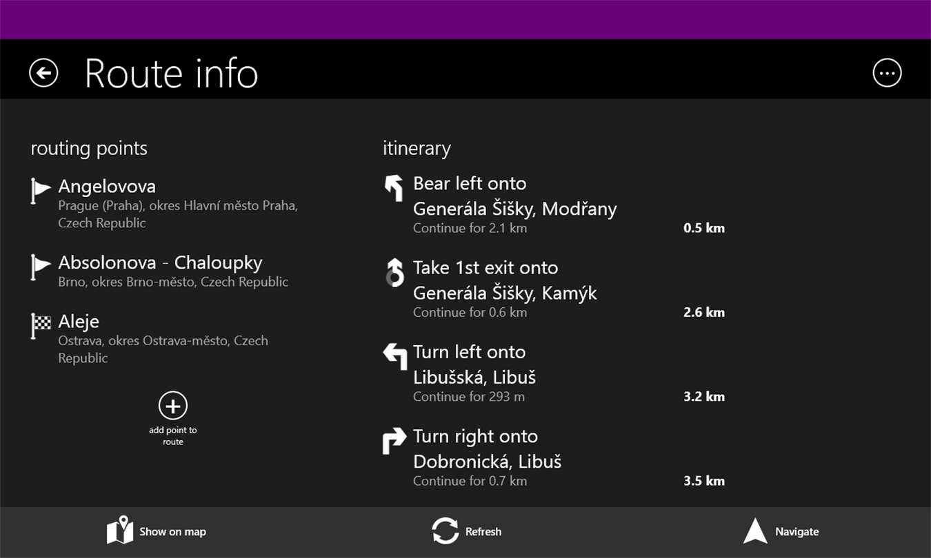Screen dimensions: 931x558
Task: Click the add point to route plus icon
Action: 172,406
